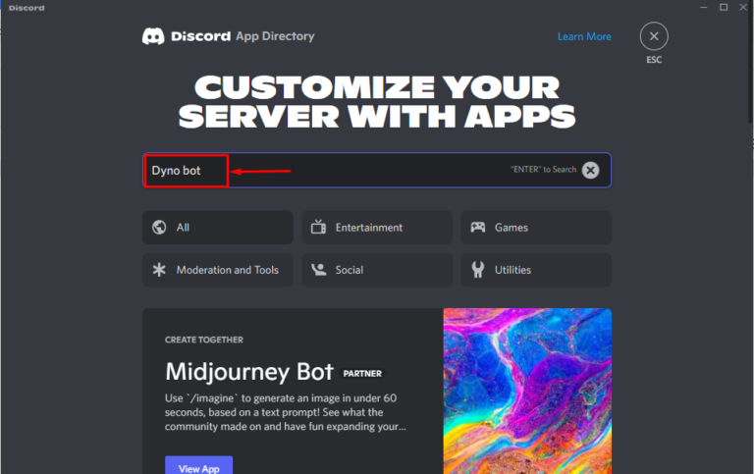754x474 pixels.
Task: Click the game controller icon
Action: [x=477, y=227]
